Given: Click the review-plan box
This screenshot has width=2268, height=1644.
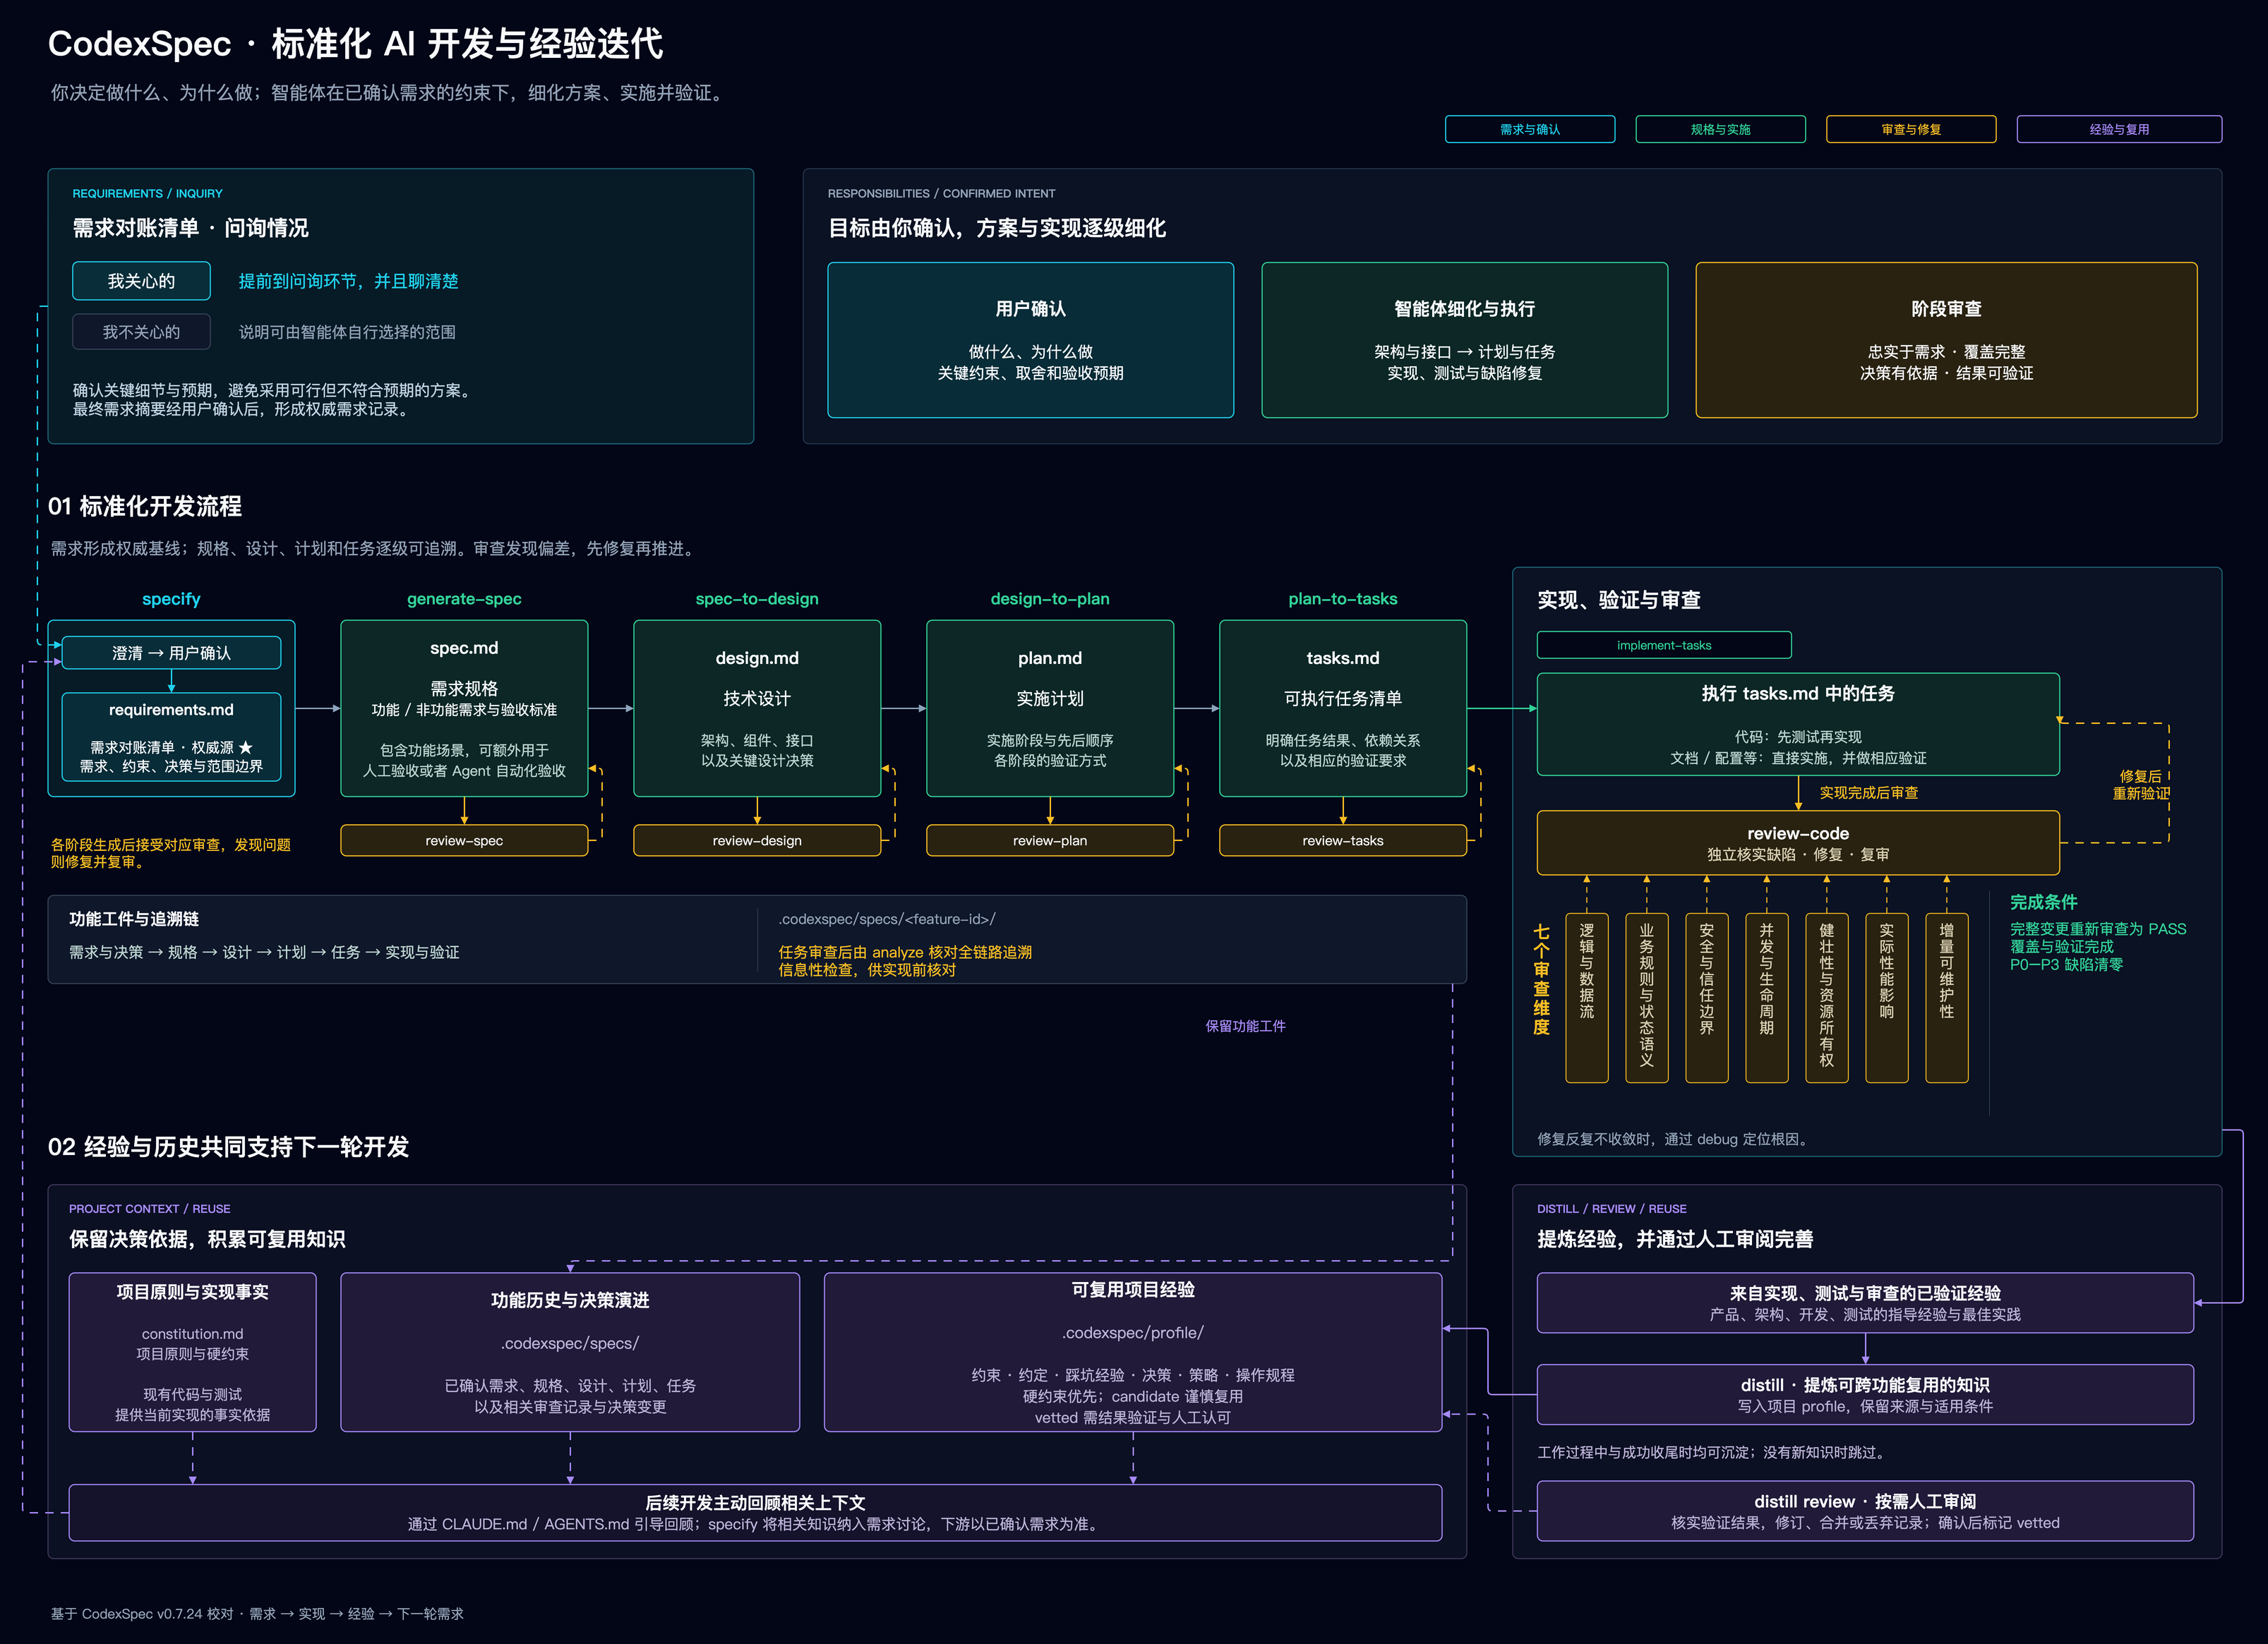Looking at the screenshot, I should [1050, 840].
